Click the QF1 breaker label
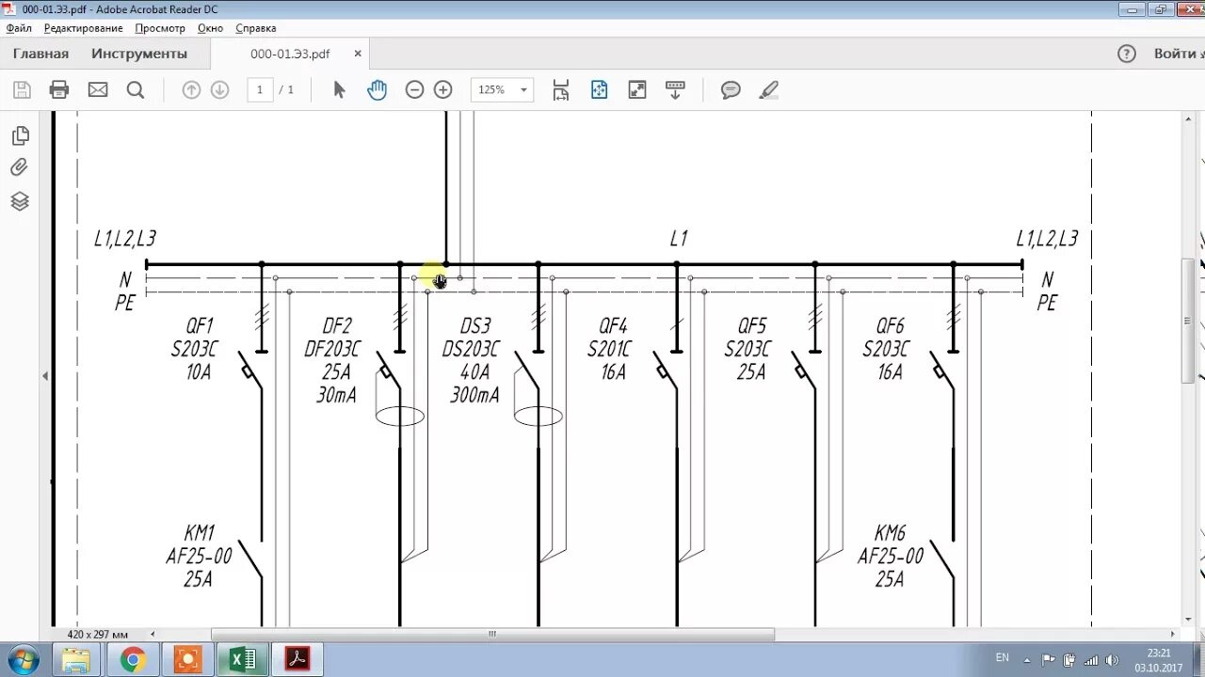 [200, 326]
